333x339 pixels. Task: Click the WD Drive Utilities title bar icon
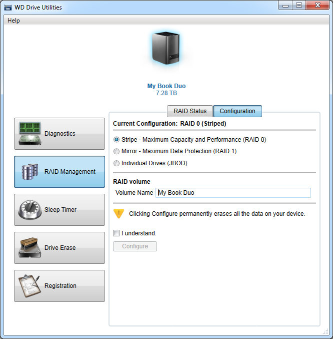click(x=8, y=8)
